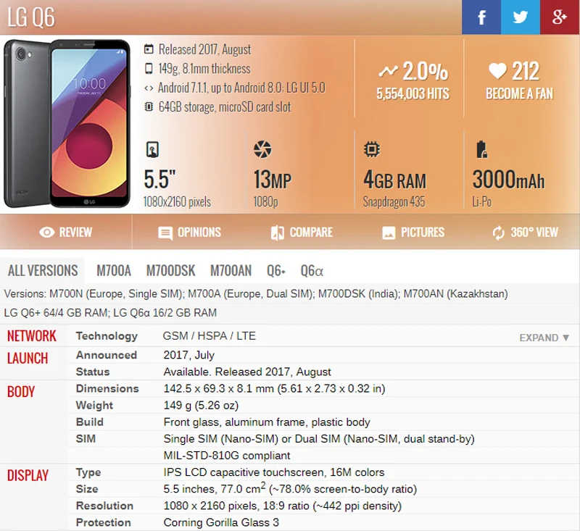
Task: Click the BODY section heading
Action: point(21,392)
